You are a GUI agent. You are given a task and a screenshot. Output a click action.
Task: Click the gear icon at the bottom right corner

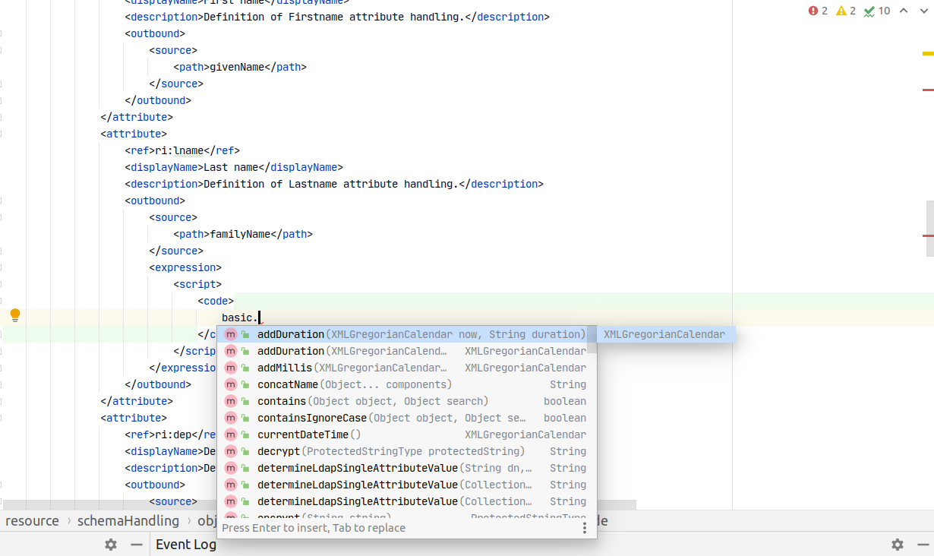898,545
